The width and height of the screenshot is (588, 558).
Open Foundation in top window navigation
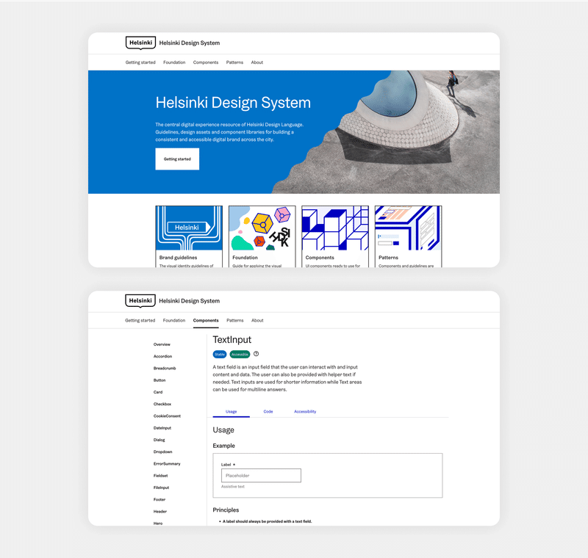[174, 62]
